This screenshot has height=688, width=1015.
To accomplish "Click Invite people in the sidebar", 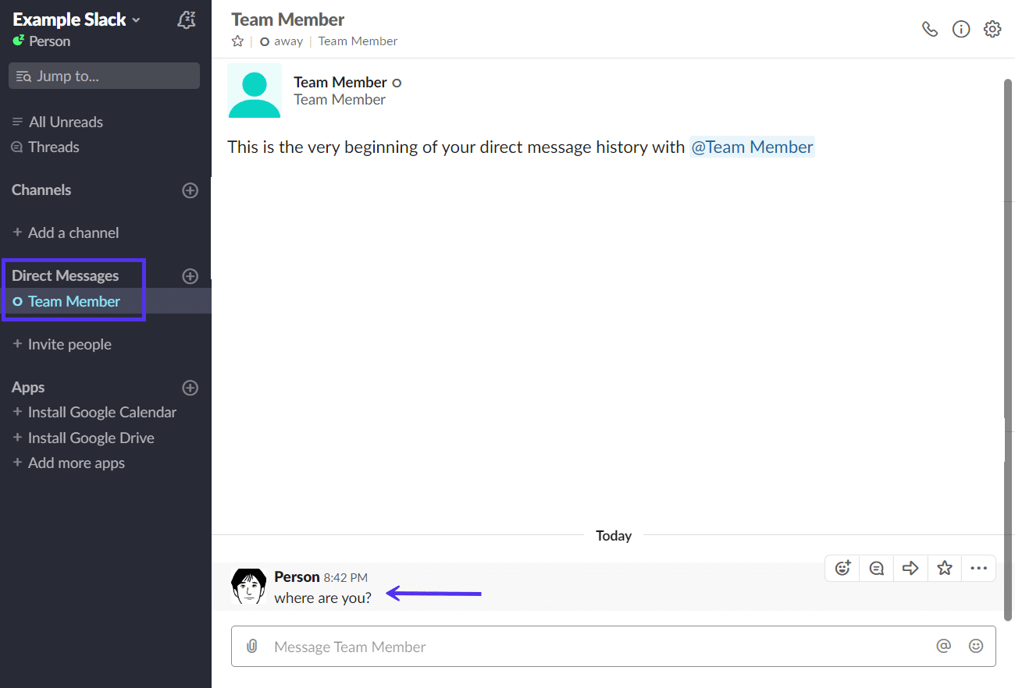I will click(x=69, y=344).
